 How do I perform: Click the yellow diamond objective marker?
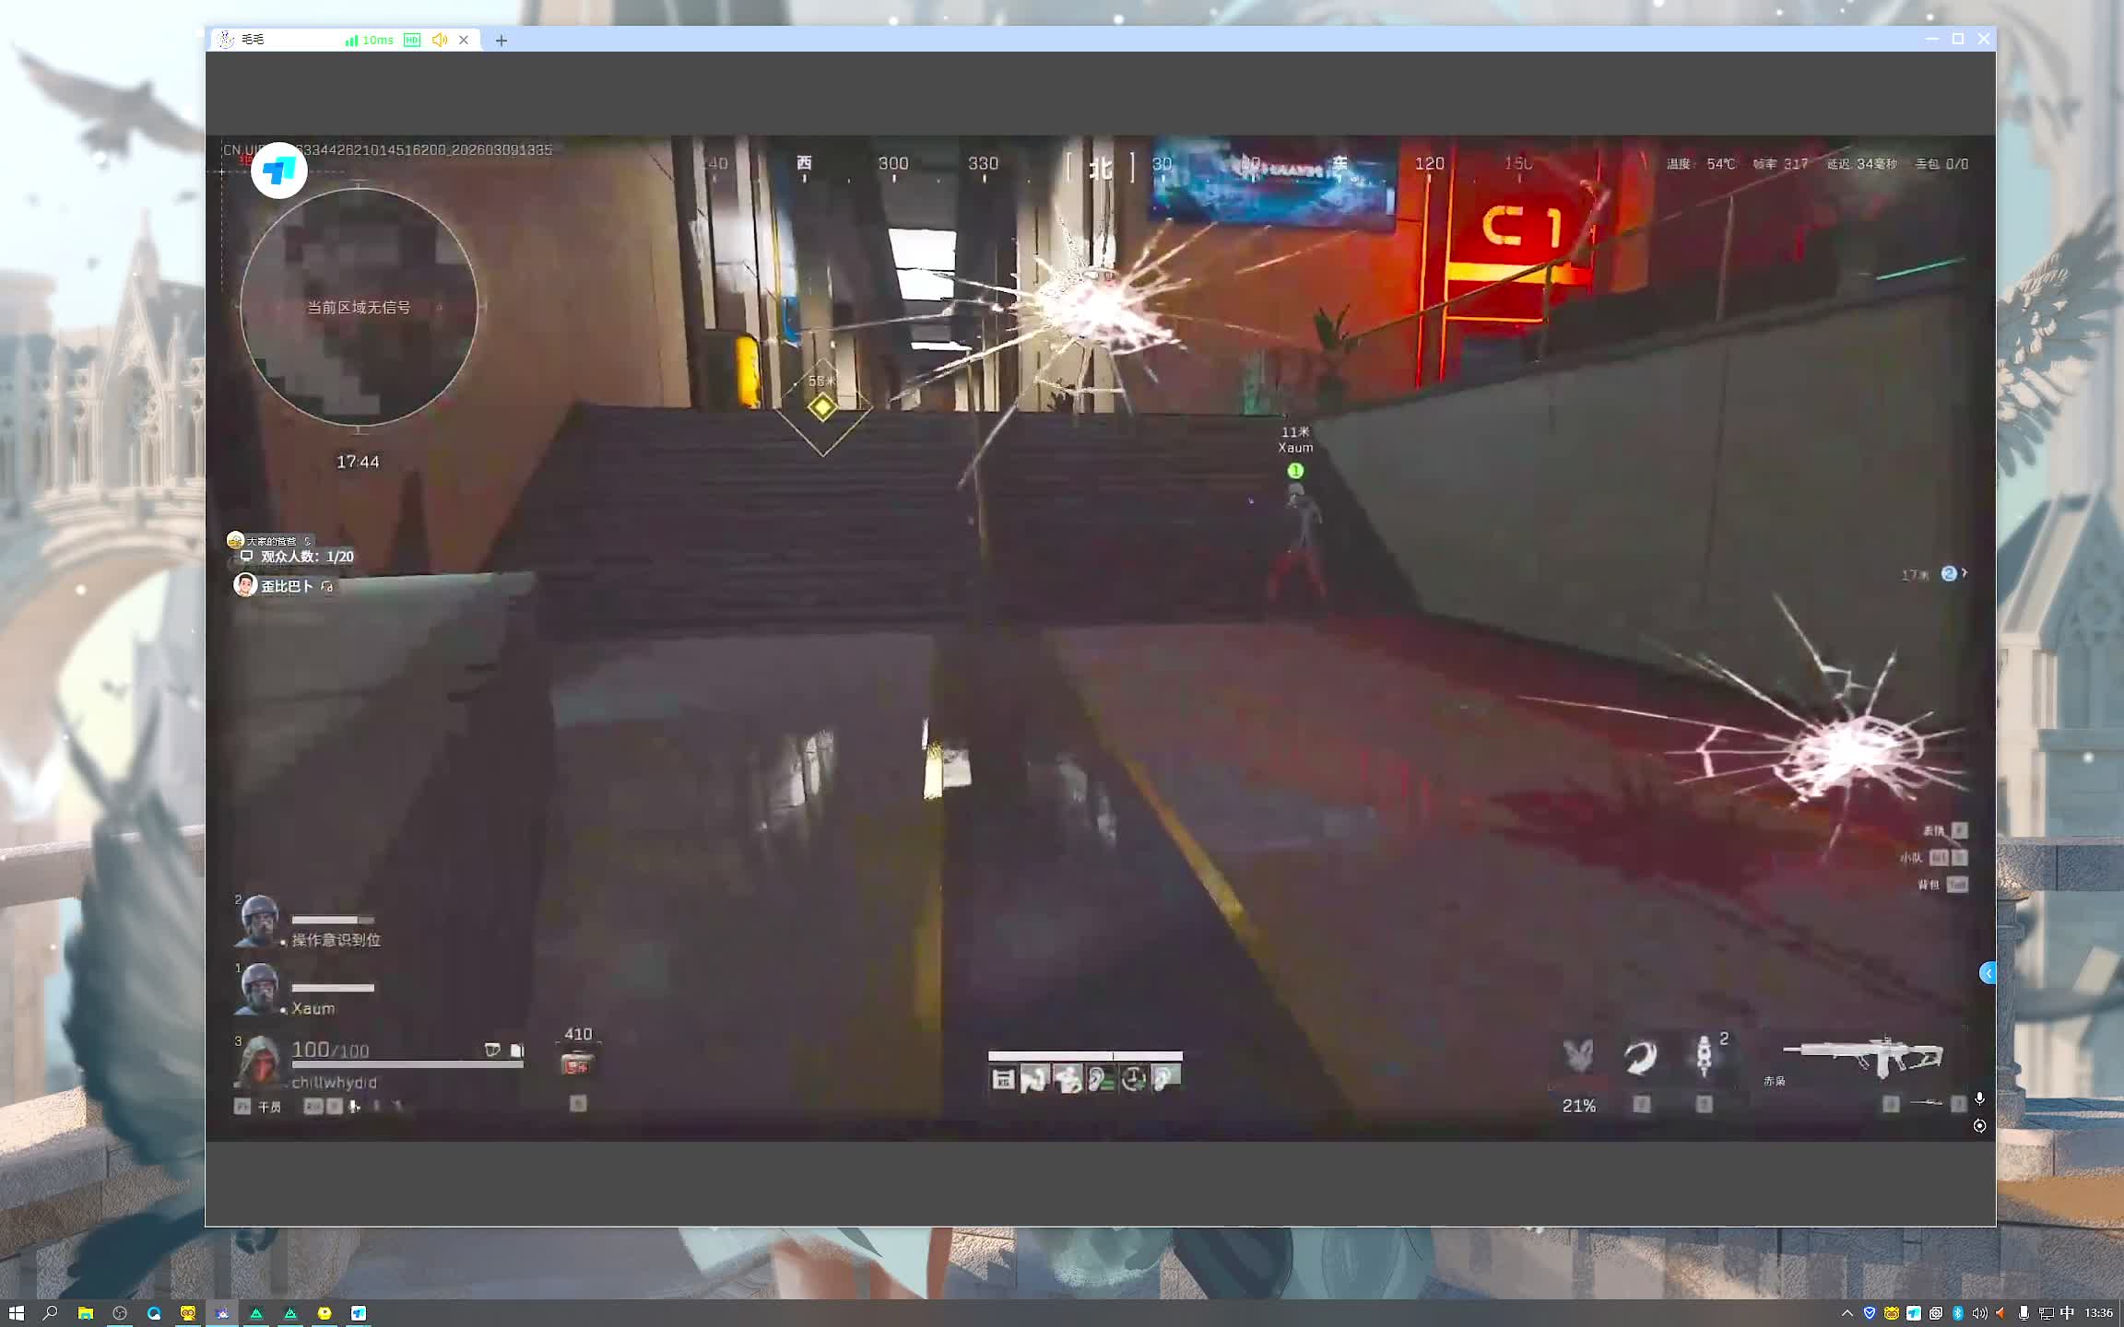[x=822, y=406]
